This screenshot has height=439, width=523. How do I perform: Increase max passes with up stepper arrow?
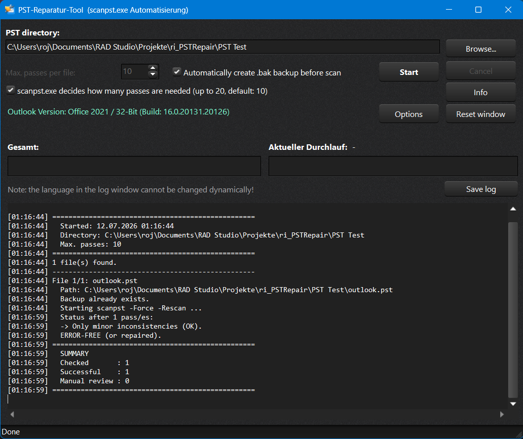coord(153,68)
